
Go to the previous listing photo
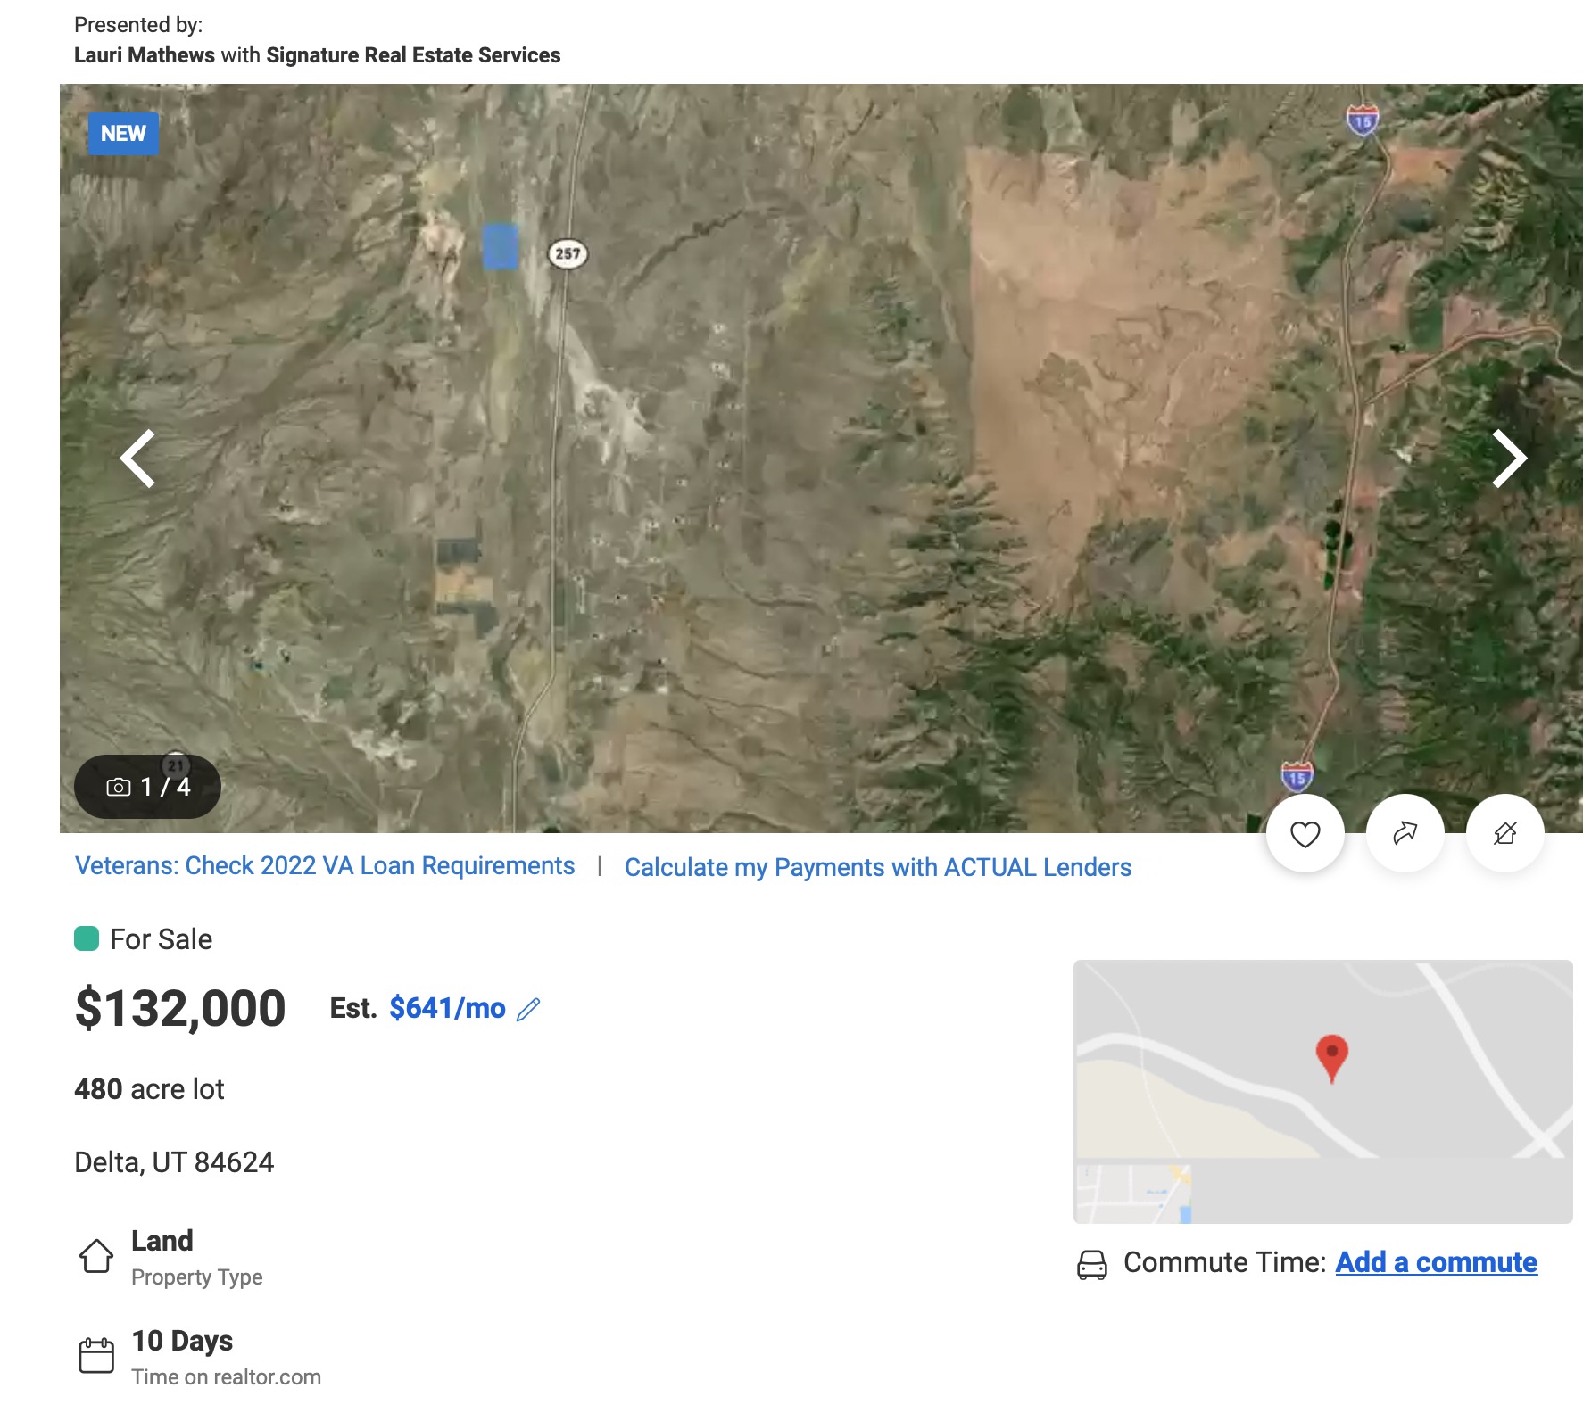tap(137, 459)
